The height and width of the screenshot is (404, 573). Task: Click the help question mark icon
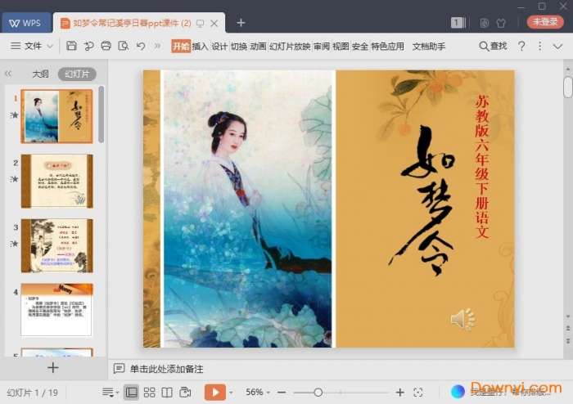(x=521, y=47)
